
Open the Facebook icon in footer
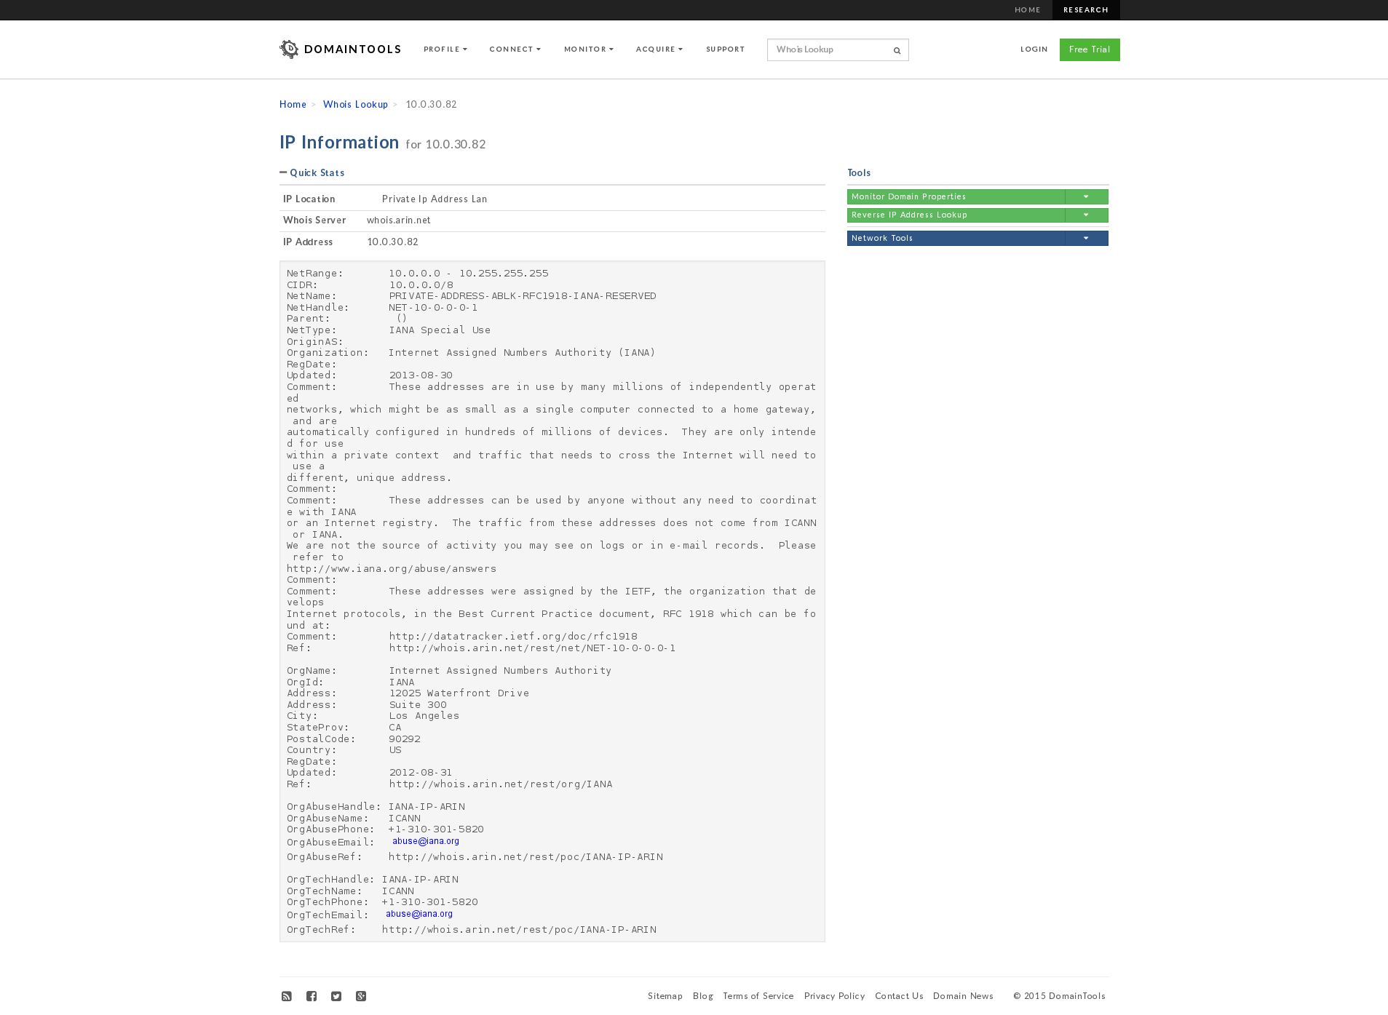point(312,996)
